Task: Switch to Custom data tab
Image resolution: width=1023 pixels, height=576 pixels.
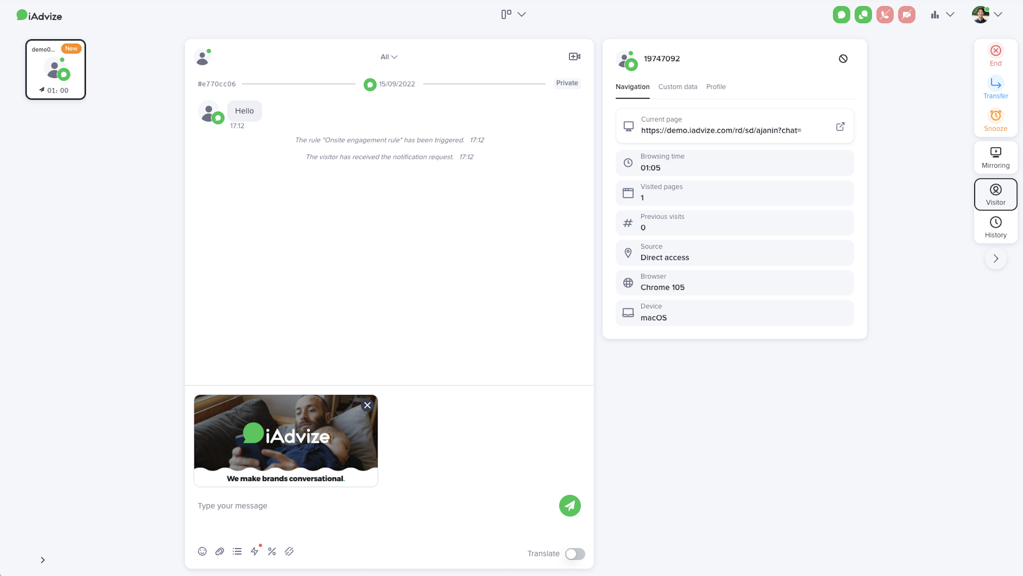Action: tap(678, 87)
